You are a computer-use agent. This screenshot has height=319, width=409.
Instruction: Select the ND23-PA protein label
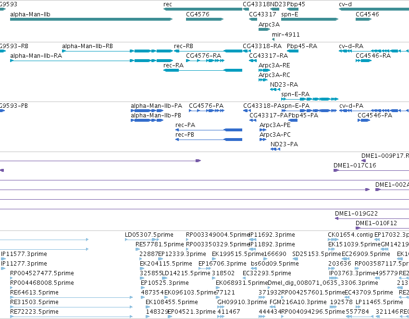[x=284, y=144]
